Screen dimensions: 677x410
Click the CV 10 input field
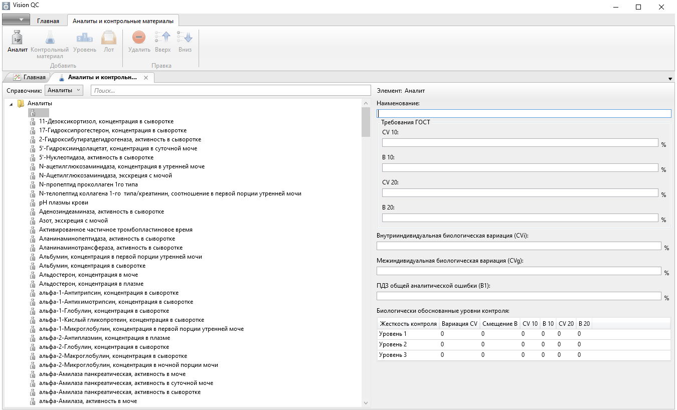point(520,143)
